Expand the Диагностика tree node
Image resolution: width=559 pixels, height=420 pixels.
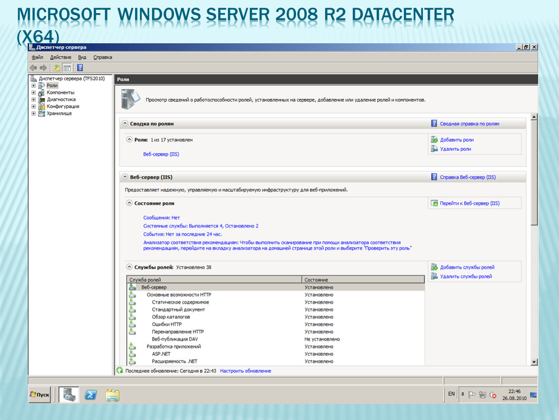click(x=34, y=100)
